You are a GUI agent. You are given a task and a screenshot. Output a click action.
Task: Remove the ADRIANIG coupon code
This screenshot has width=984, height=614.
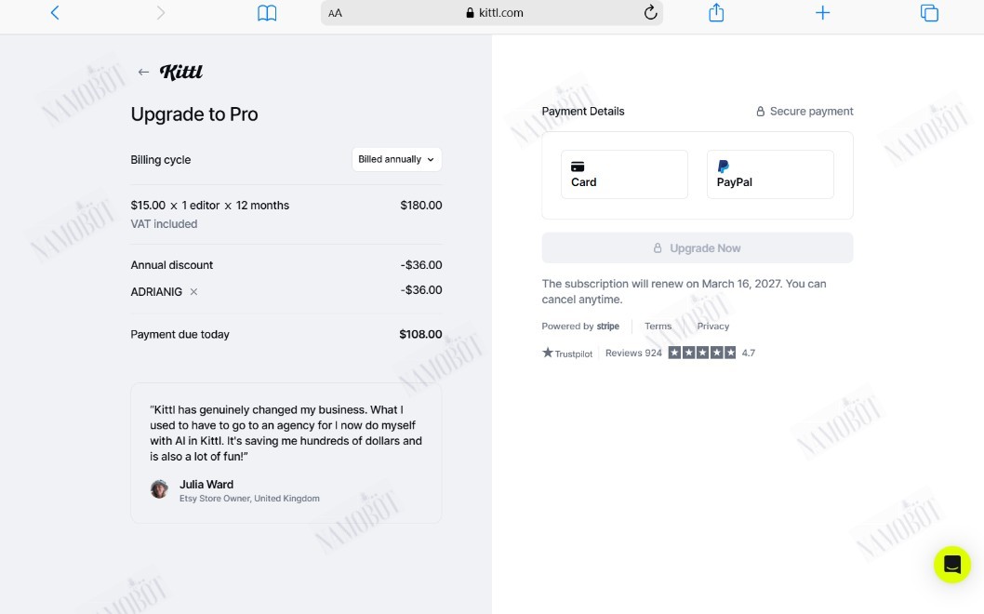193,291
